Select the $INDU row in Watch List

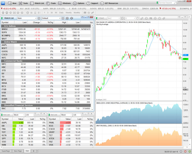(x=46, y=29)
